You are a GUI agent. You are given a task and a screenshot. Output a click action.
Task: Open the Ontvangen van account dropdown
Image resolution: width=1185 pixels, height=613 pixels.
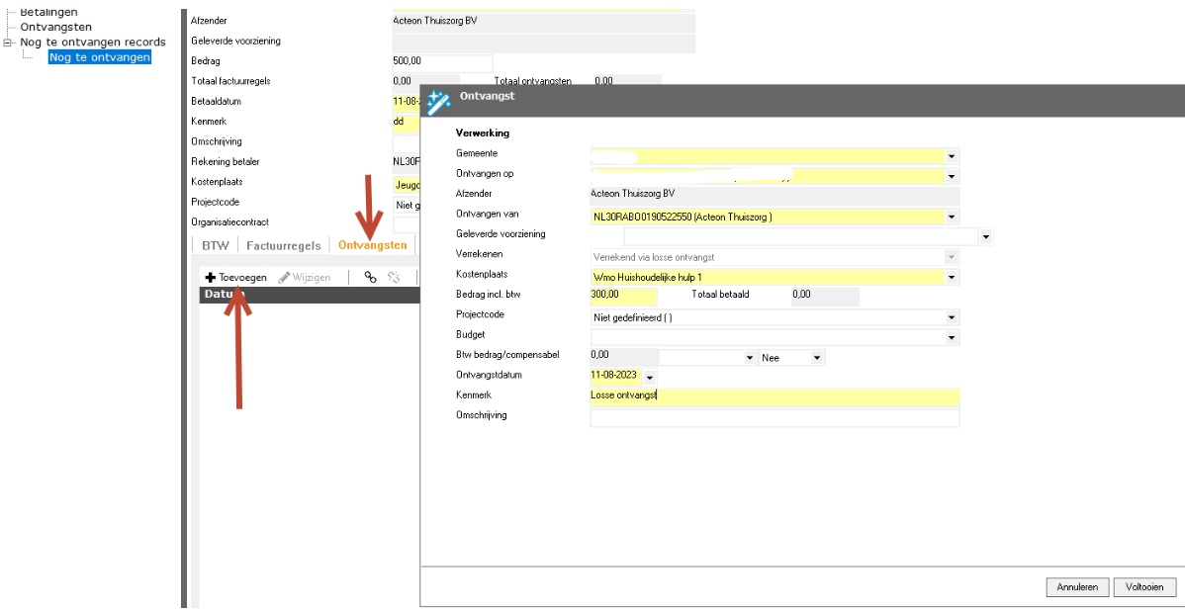[952, 217]
